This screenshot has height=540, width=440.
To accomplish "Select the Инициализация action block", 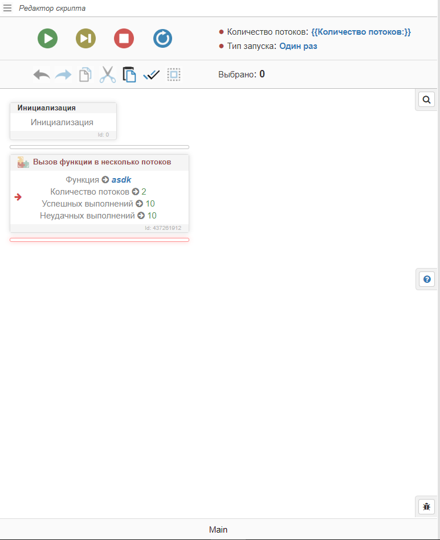I will click(63, 121).
